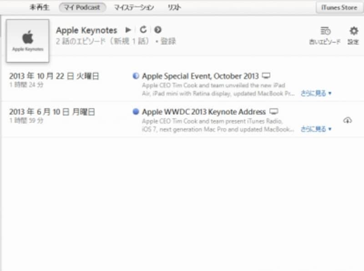Click the video icon beside Apple WWDC 2013 Keynote Address
Viewport: 364px width, 271px height.
coord(274,111)
